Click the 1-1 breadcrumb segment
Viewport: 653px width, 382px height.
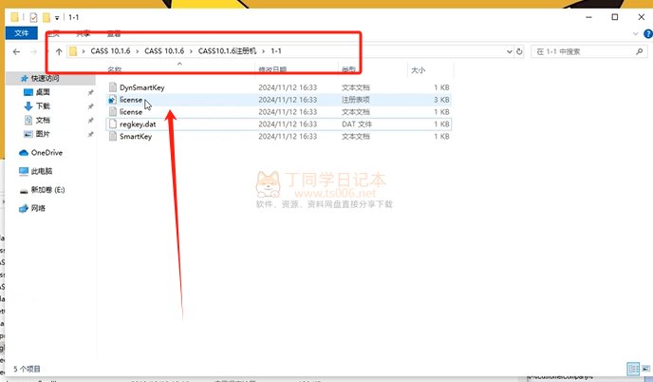276,51
